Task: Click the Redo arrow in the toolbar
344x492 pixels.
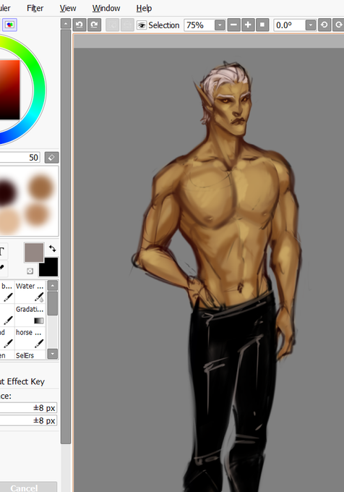Action: (94, 25)
